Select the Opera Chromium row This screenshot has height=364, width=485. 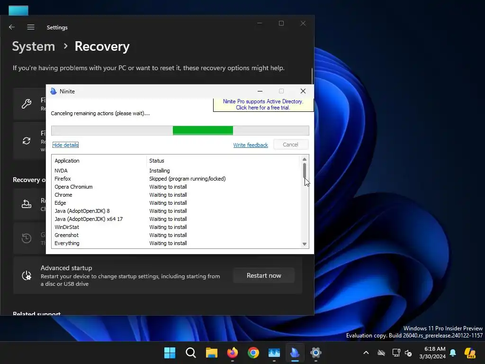pyautogui.click(x=176, y=187)
